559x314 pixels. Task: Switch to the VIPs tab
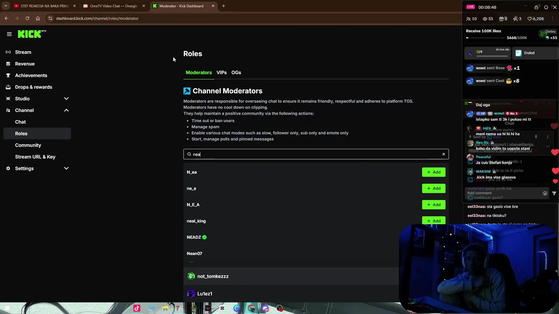pyautogui.click(x=221, y=72)
